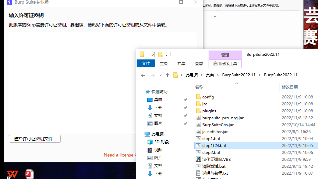318x179 pixels.
Task: Click the properties checkmark icon in Explorer toolbar
Action: click(x=153, y=54)
